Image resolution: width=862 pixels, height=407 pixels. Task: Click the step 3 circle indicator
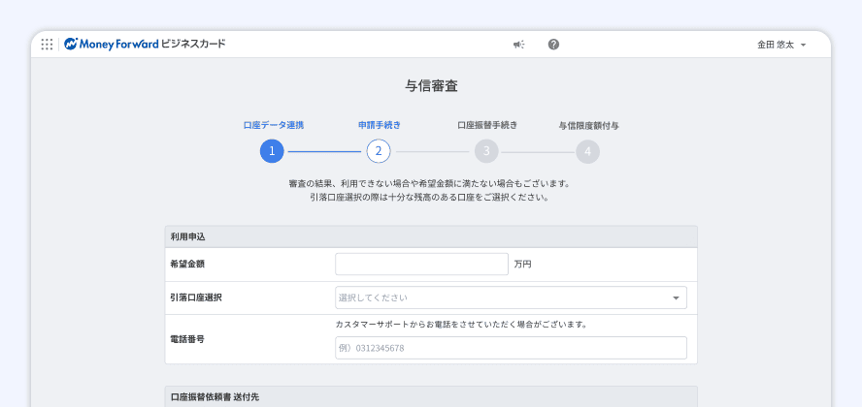click(x=486, y=151)
